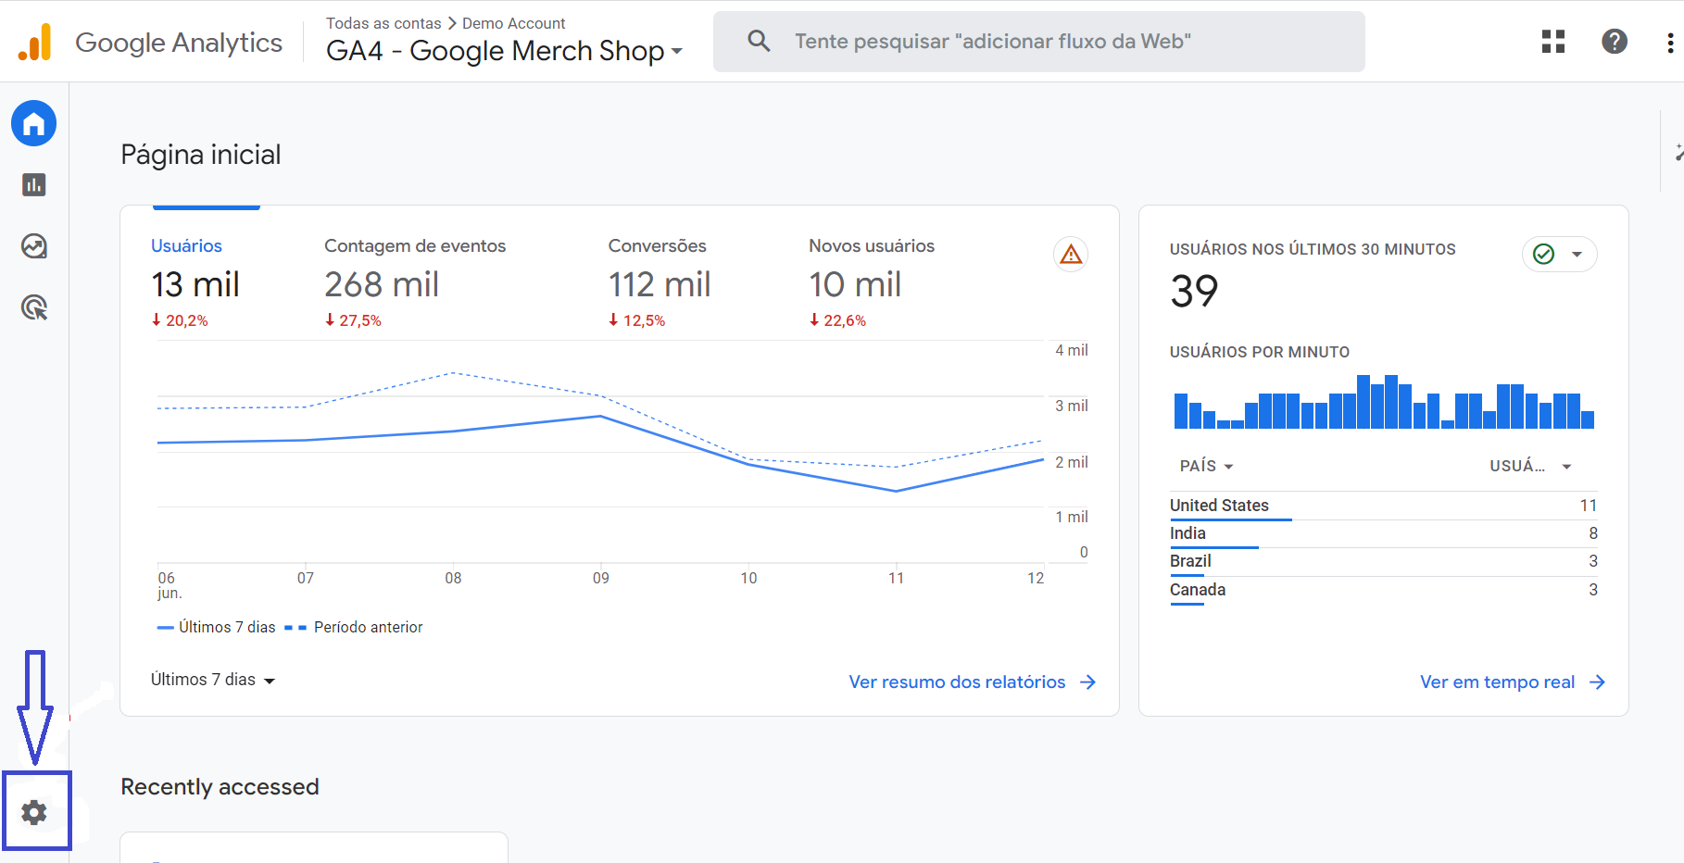Click the users per minute bar chart
1684x863 pixels.
(1384, 401)
